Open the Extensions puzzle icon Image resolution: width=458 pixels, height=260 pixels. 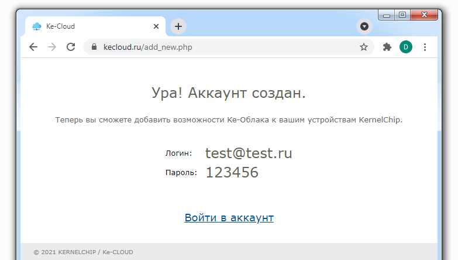tap(387, 47)
